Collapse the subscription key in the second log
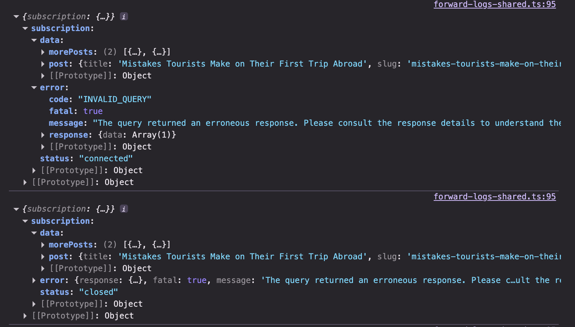This screenshot has width=575, height=327. [25, 221]
